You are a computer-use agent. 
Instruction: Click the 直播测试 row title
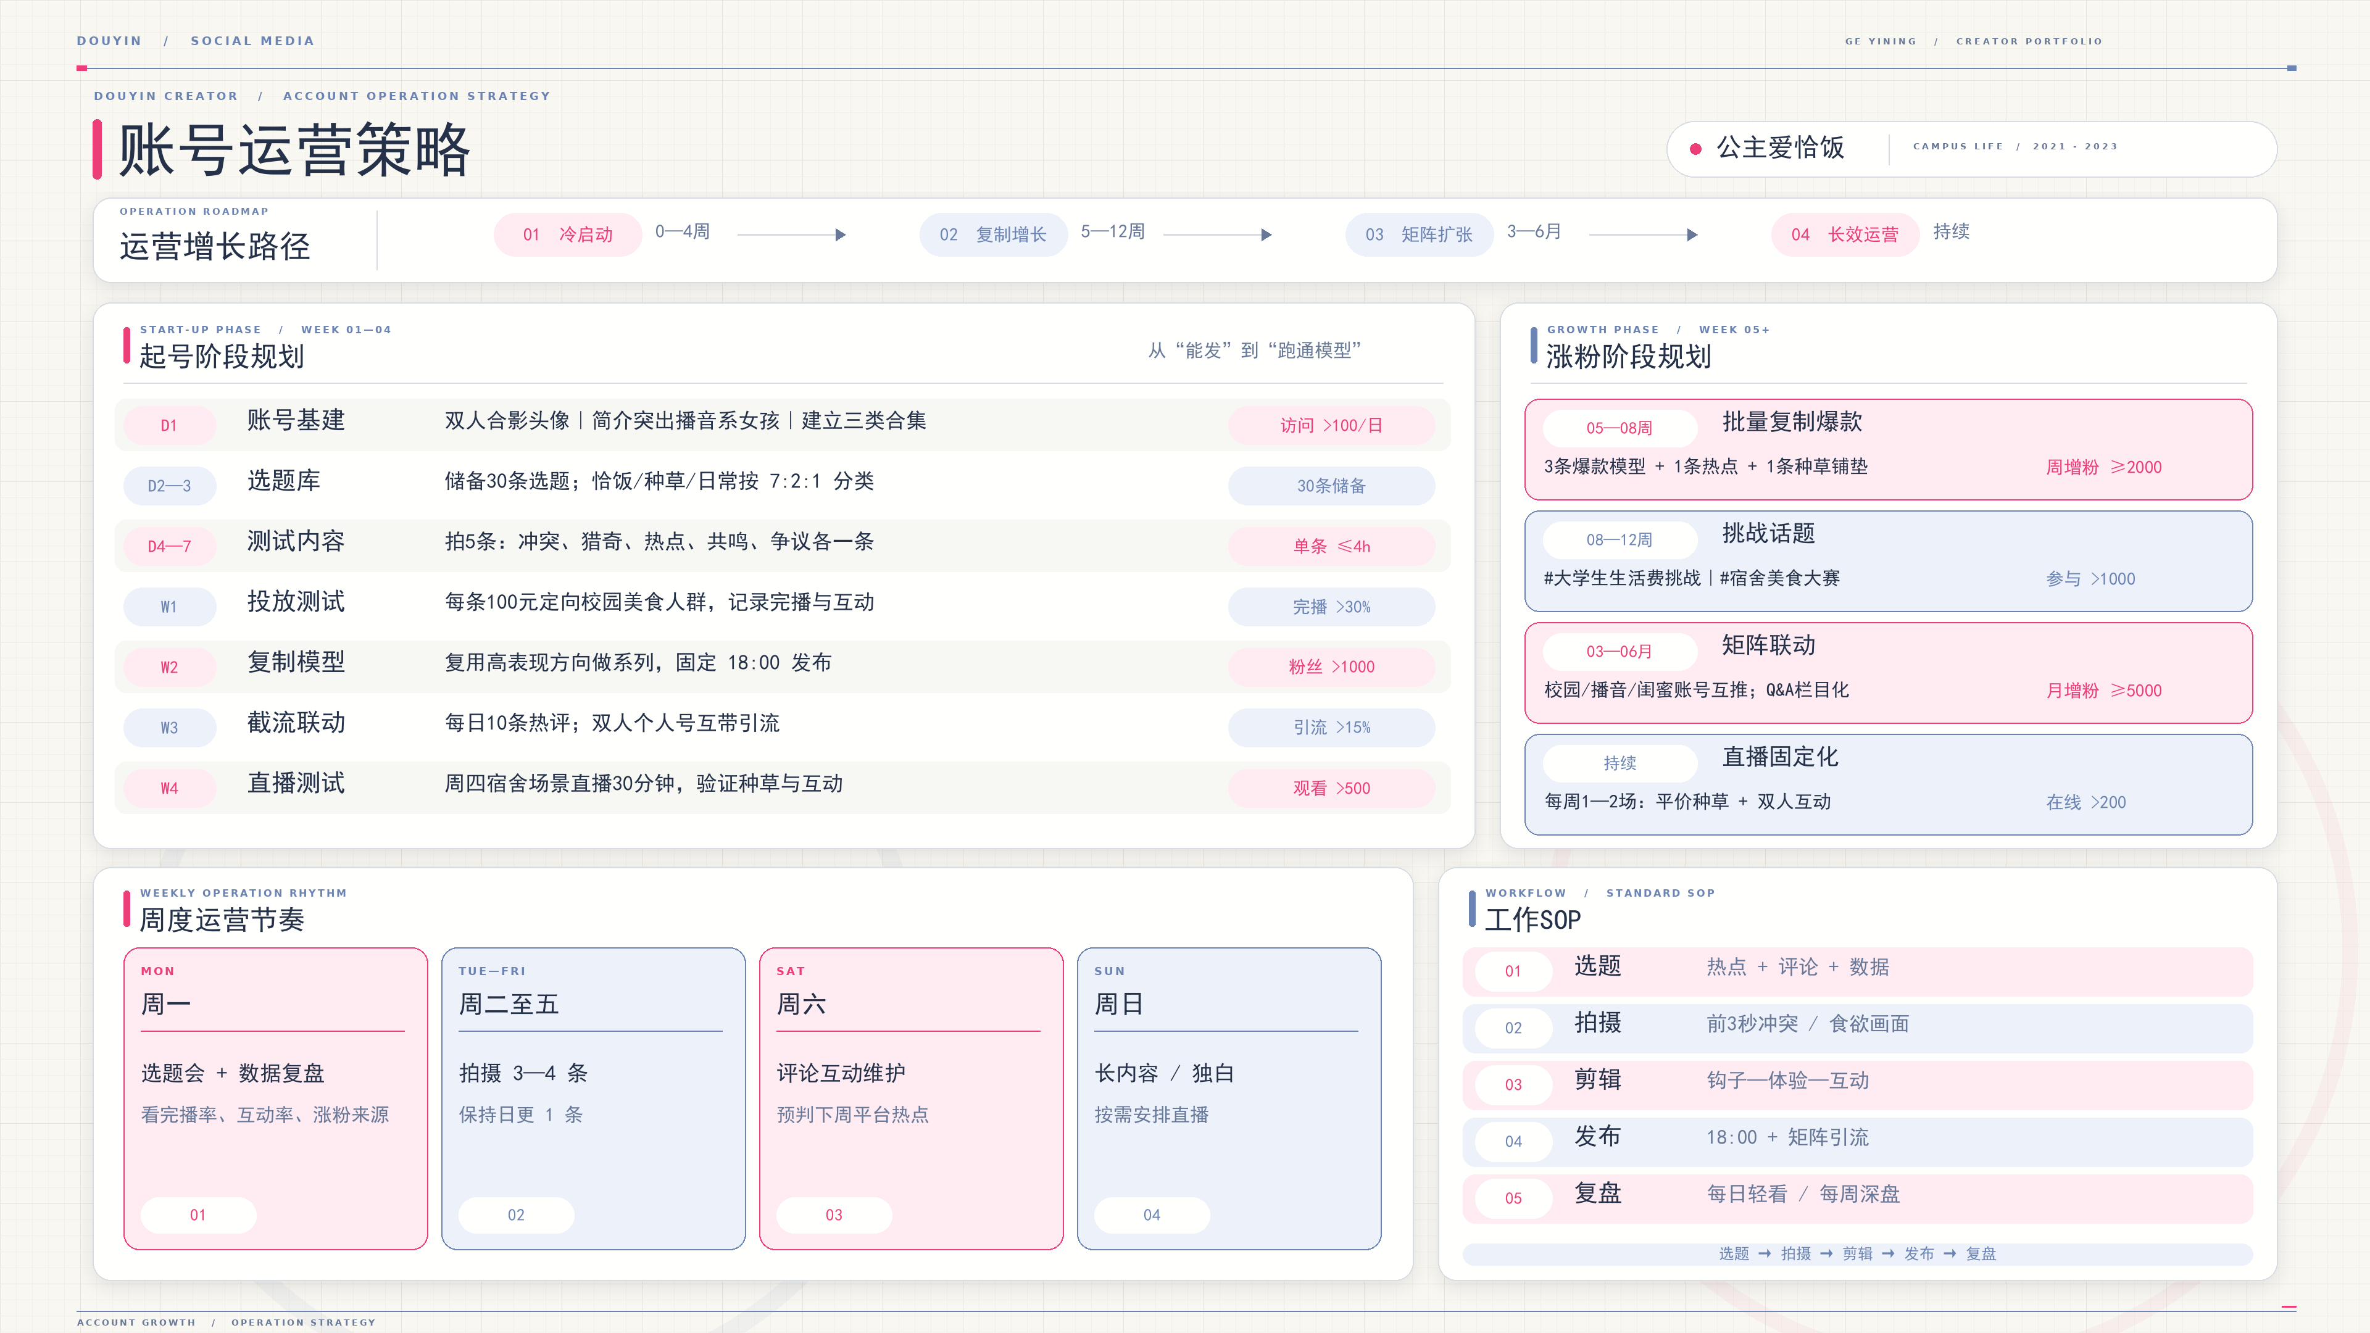click(x=296, y=784)
